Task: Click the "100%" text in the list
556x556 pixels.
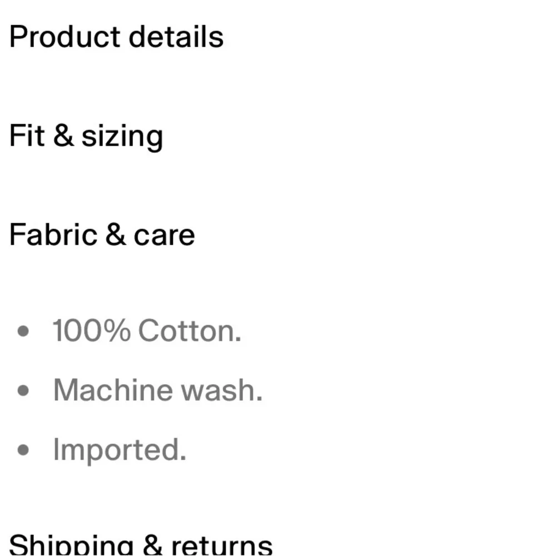Action: pyautogui.click(x=92, y=330)
